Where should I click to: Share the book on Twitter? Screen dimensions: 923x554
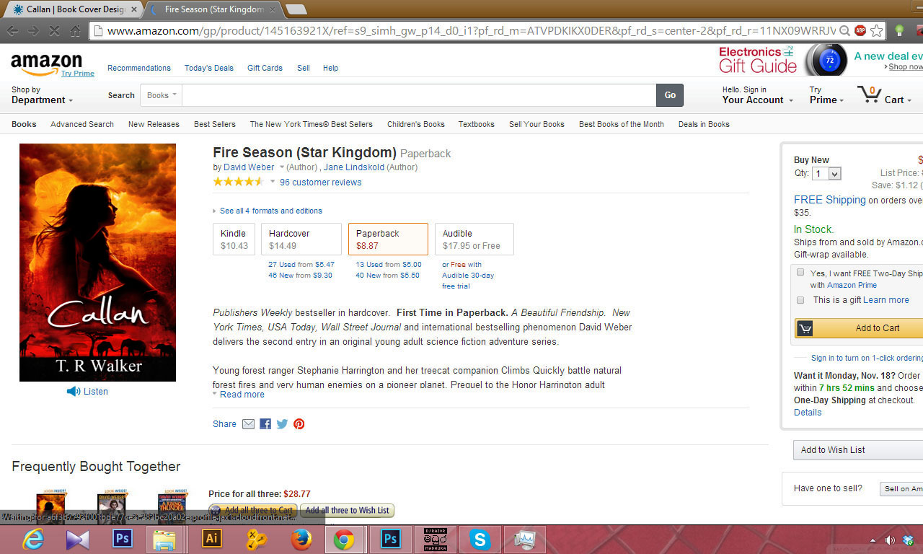tap(282, 423)
